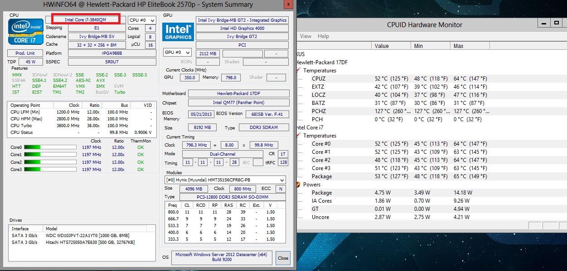Click the Intel HD Graphics 4000 field
The height and width of the screenshot is (271, 567).
(242, 28)
